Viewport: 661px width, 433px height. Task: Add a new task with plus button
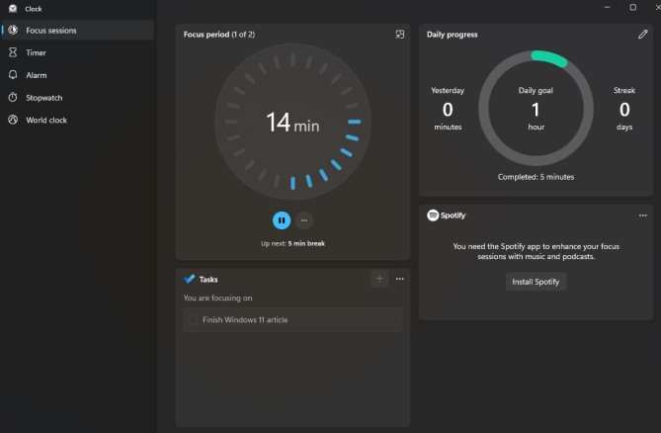[379, 278]
